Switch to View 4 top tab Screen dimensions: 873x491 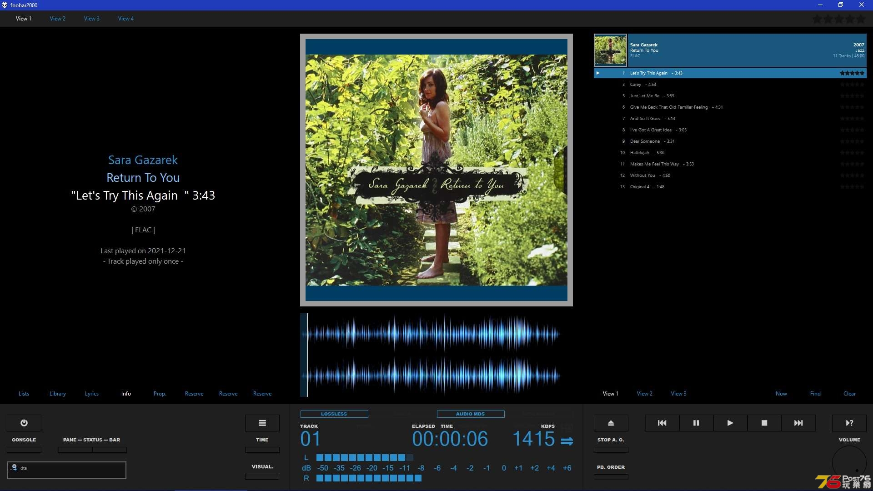126,19
